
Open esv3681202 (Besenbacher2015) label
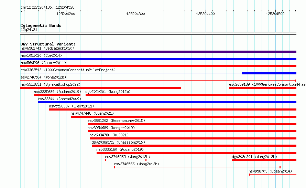116,121
